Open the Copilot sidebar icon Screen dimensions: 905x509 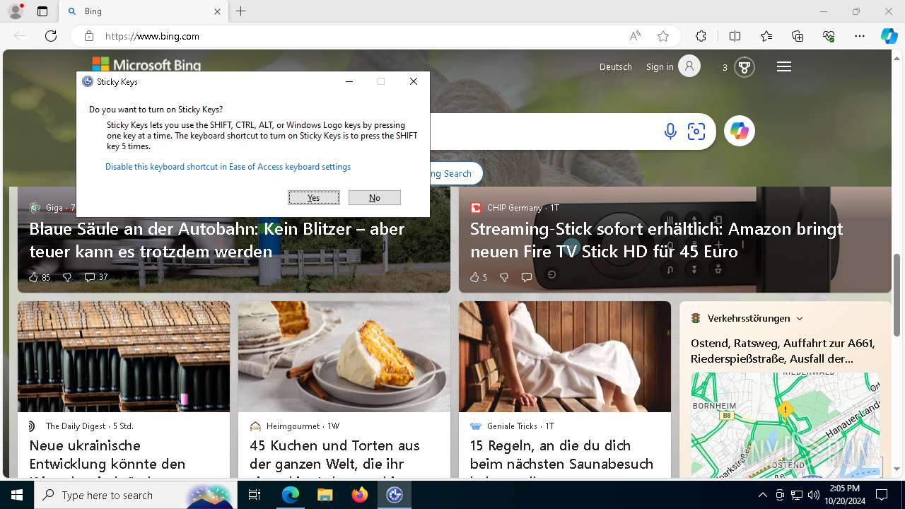(889, 36)
